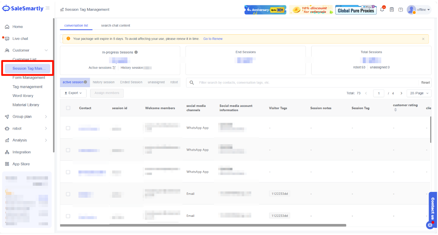This screenshot has height=235, width=438.
Task: Click the help question mark icon
Action: coord(401,10)
